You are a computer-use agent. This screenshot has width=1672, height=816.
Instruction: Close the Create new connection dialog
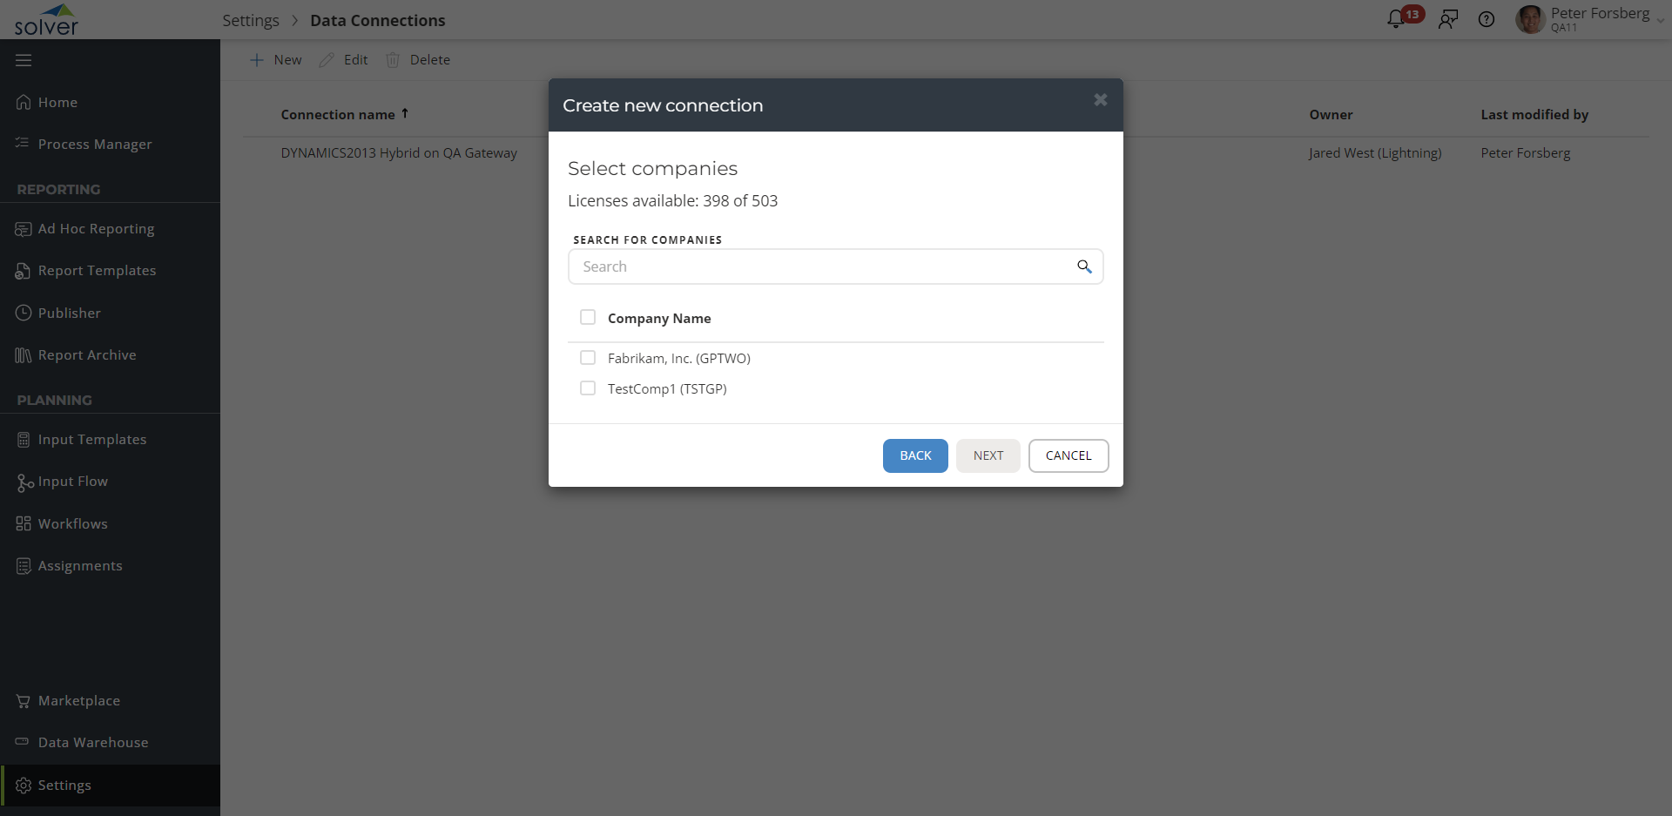coord(1101,100)
